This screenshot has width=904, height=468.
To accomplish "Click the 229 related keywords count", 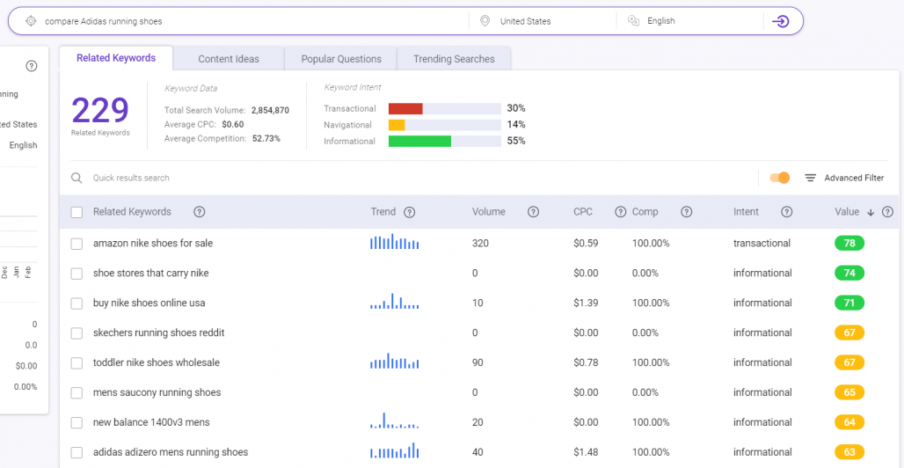I will 100,110.
